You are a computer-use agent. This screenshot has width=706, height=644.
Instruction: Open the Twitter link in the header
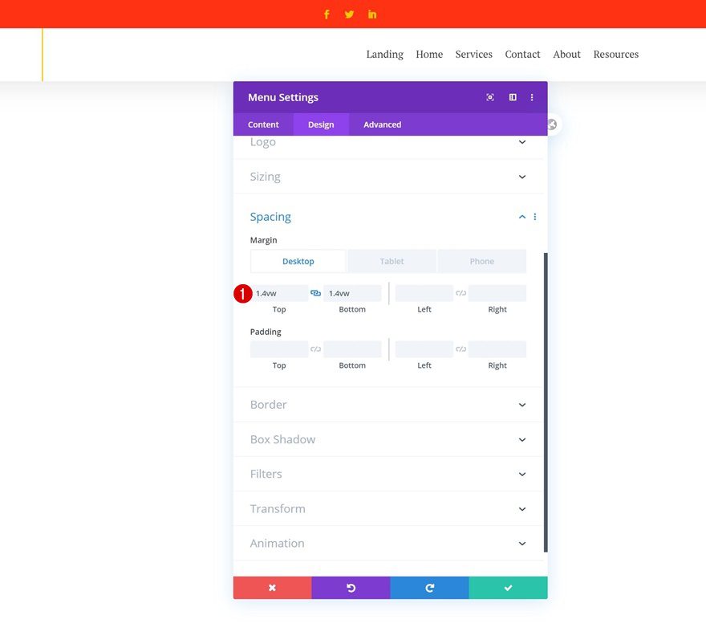click(x=349, y=14)
